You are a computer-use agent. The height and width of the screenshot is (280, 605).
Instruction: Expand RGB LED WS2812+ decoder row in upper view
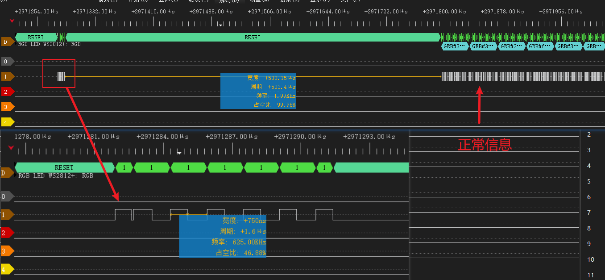pyautogui.click(x=16, y=44)
